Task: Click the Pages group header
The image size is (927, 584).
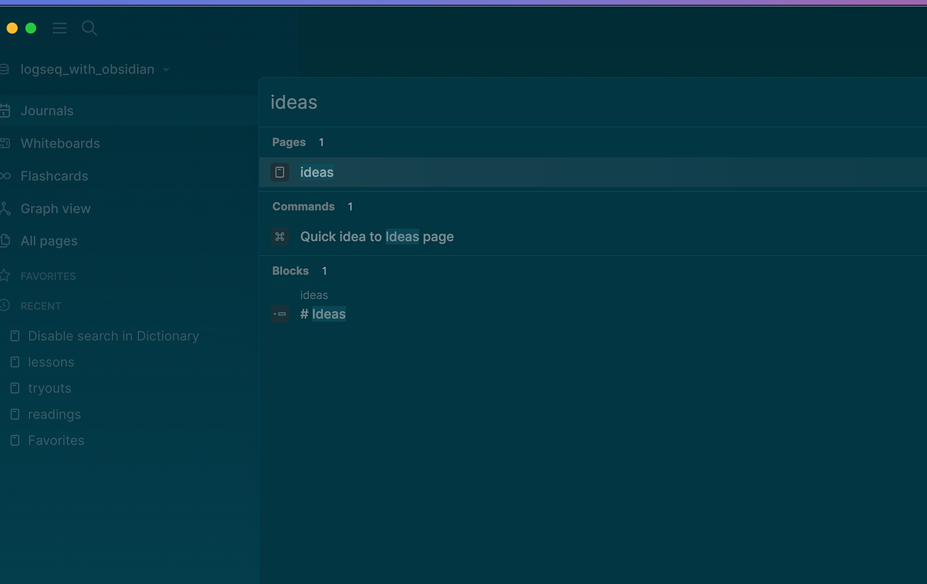Action: [x=289, y=142]
